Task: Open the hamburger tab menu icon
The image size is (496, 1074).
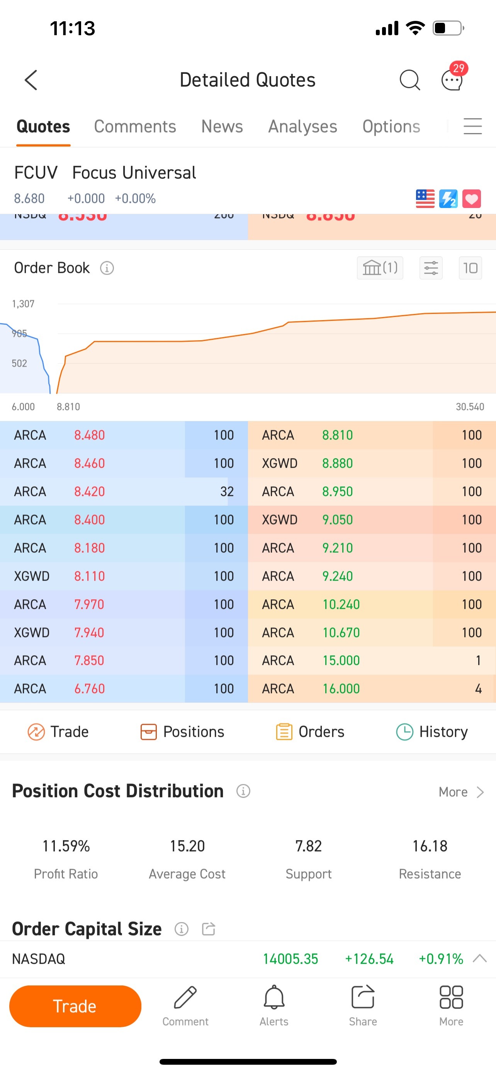Action: coord(473,126)
